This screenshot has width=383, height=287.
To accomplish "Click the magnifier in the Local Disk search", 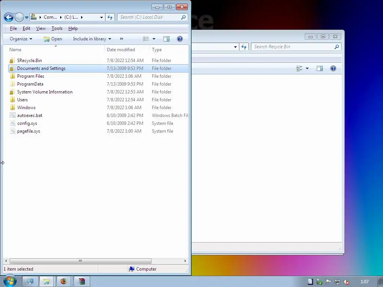I will pos(183,17).
